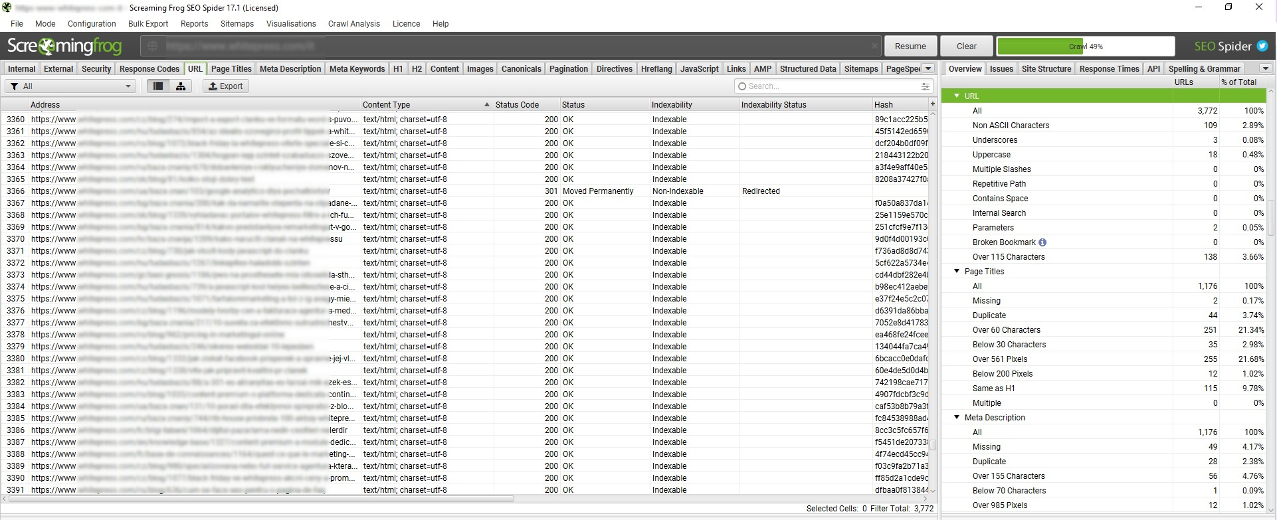The height and width of the screenshot is (520, 1277).
Task: Switch to tree view mode
Action: tap(180, 86)
